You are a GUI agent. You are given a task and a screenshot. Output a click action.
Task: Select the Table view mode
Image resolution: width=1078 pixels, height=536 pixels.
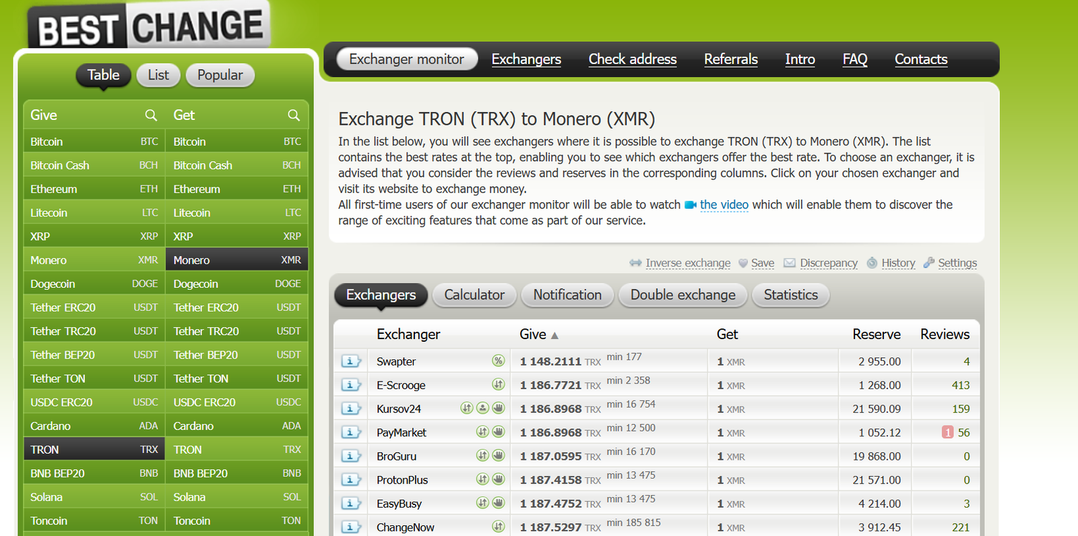[103, 75]
